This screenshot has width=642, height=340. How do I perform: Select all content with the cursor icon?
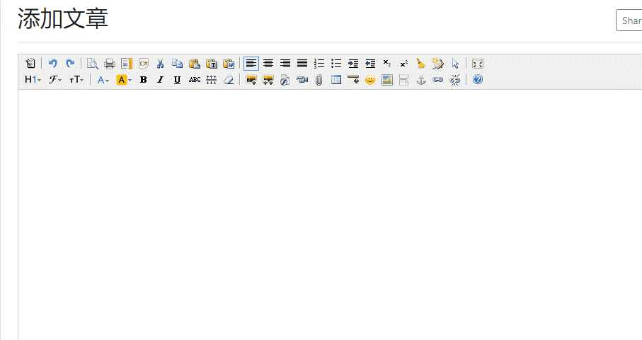455,64
